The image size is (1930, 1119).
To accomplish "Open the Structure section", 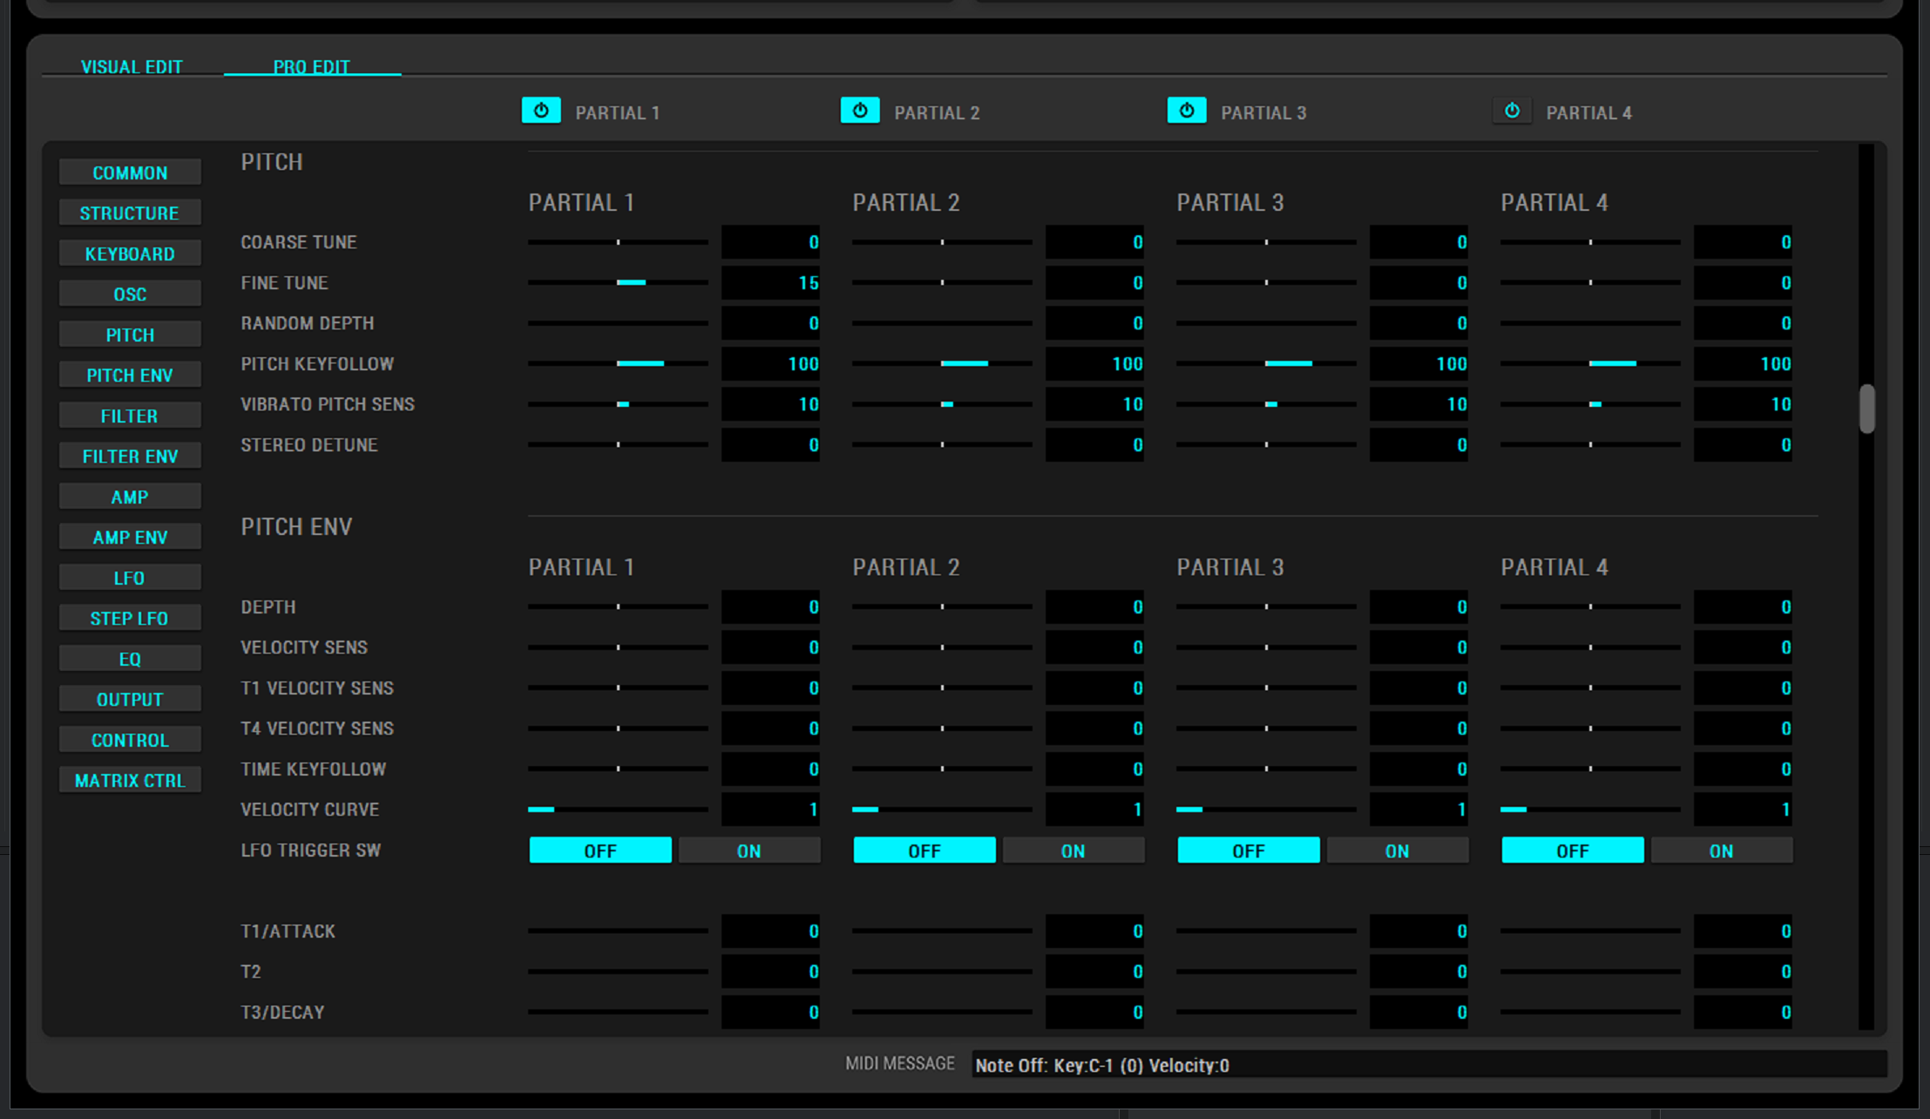I will [x=130, y=214].
